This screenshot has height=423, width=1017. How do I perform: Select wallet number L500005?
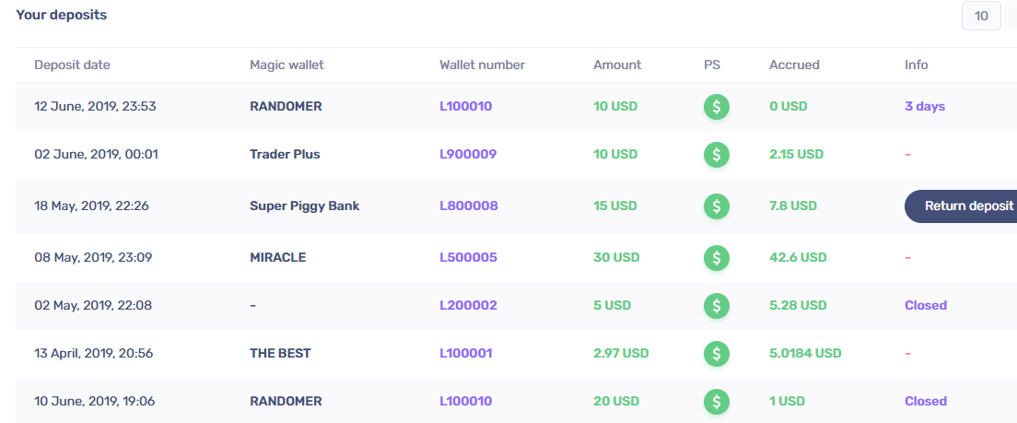point(468,257)
